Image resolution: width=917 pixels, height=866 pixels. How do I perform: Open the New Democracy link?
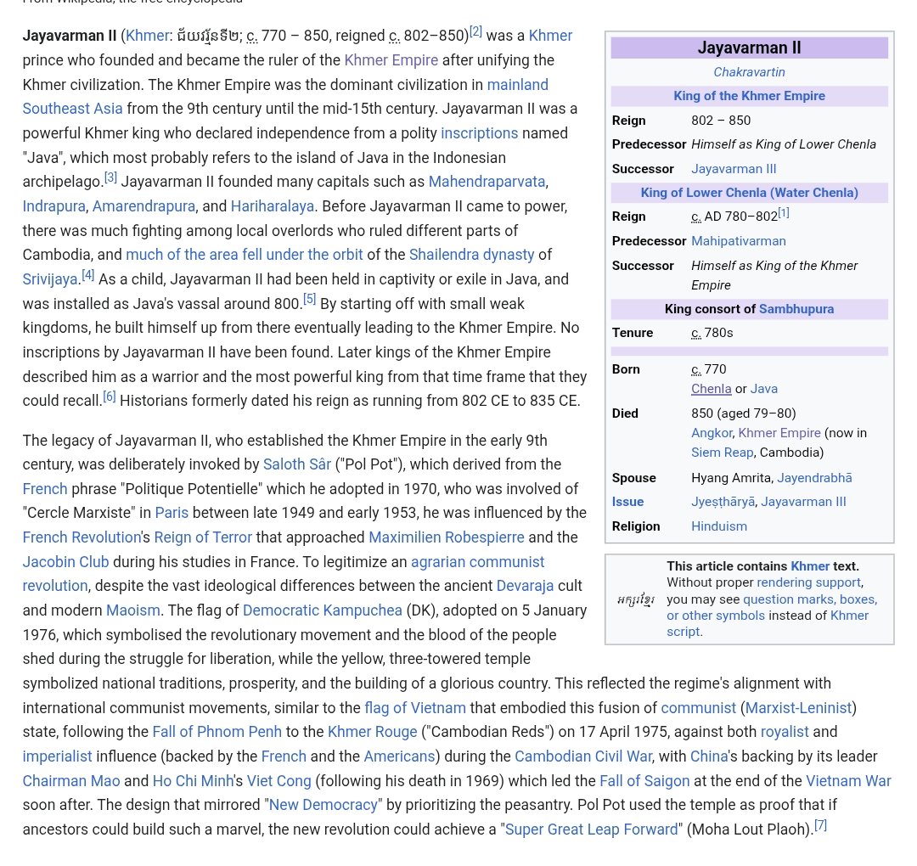click(323, 805)
